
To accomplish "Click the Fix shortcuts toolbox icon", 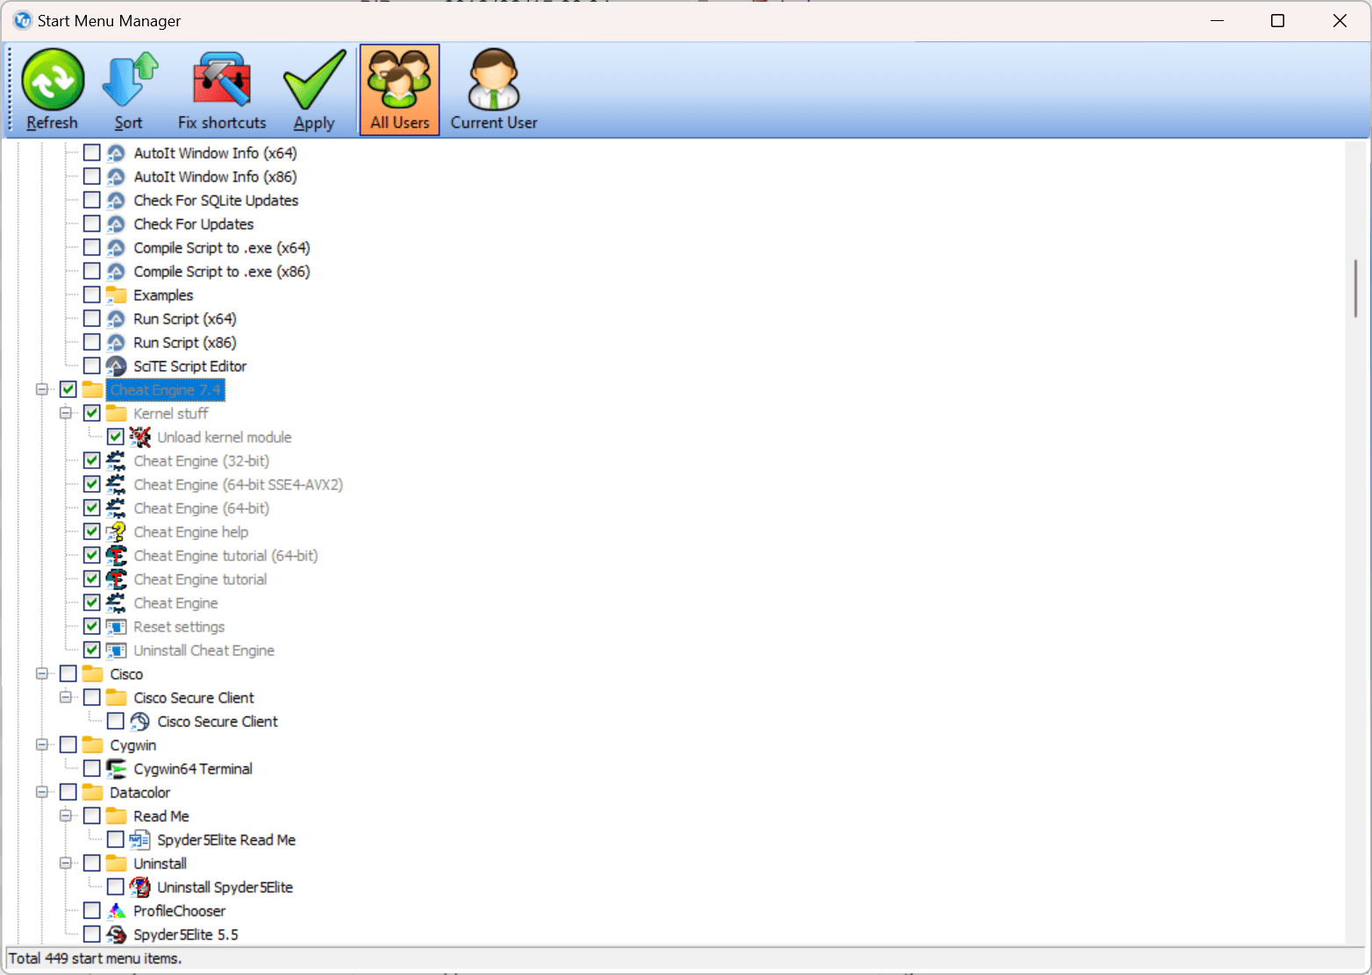I will pos(222,81).
